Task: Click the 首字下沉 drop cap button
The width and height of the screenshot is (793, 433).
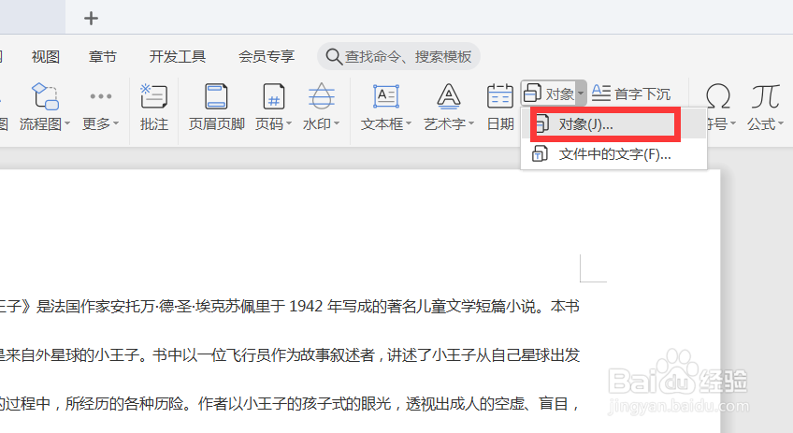Action: click(x=631, y=94)
